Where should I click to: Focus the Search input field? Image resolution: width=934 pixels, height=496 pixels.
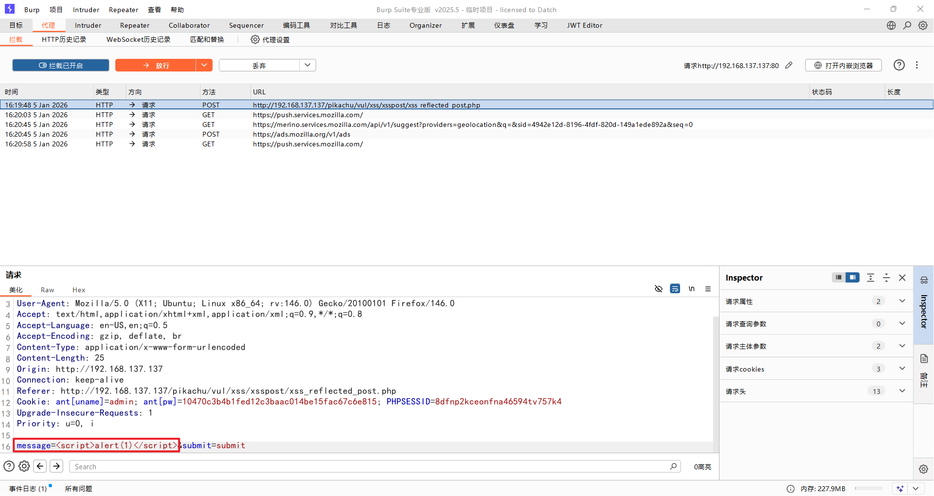pos(375,466)
